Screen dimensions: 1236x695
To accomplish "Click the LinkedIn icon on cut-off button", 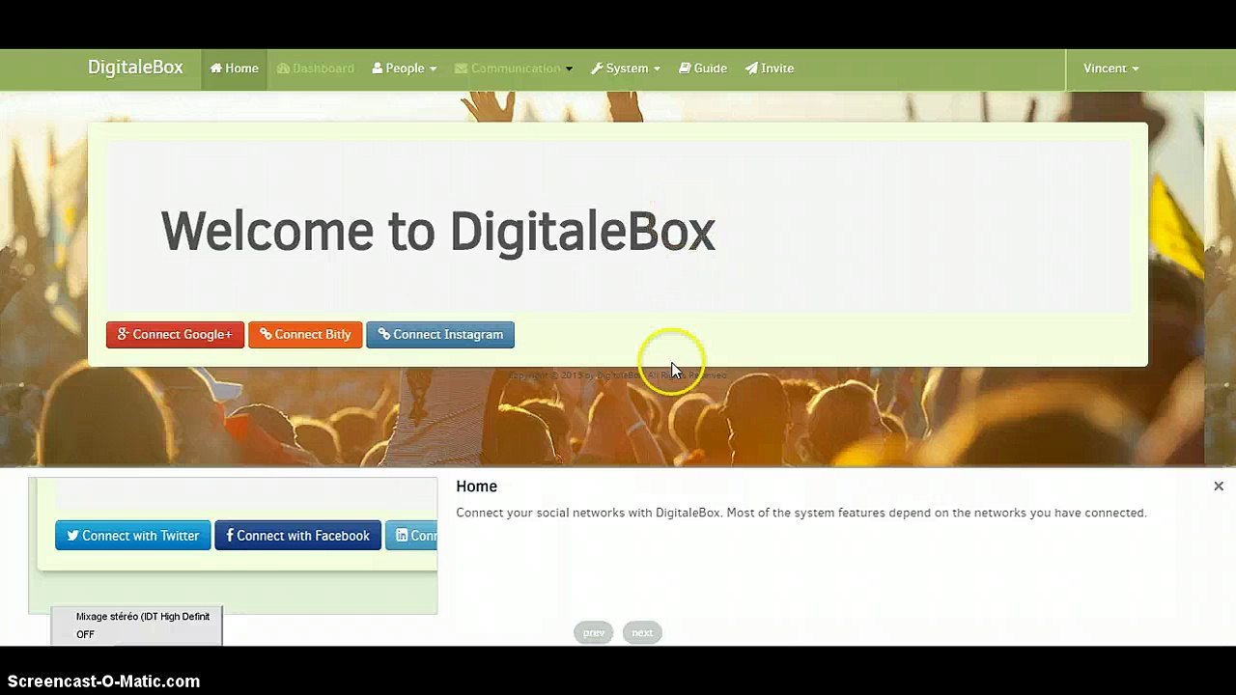I will click(402, 536).
